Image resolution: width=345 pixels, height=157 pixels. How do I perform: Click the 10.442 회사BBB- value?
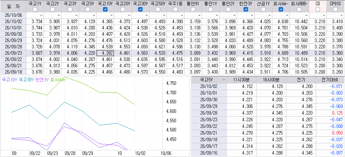(299, 21)
